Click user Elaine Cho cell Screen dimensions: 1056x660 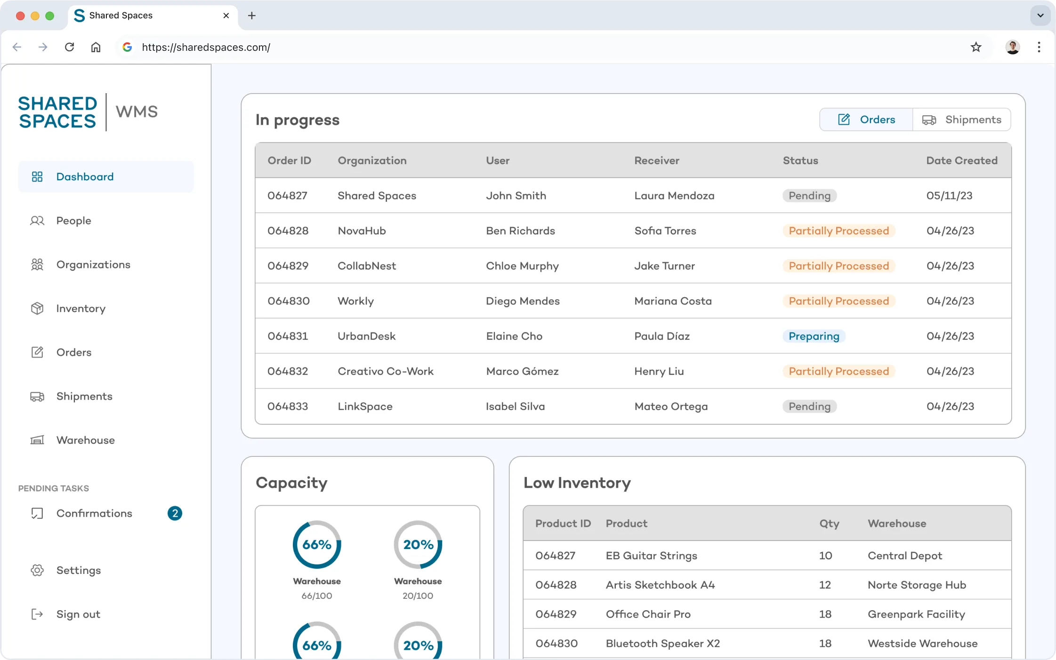[x=514, y=336]
